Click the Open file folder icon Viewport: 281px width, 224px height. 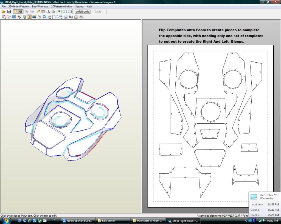click(4, 12)
